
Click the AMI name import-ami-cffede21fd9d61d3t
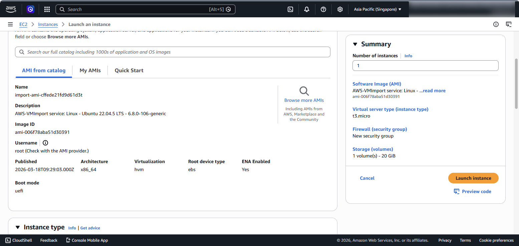tap(49, 95)
